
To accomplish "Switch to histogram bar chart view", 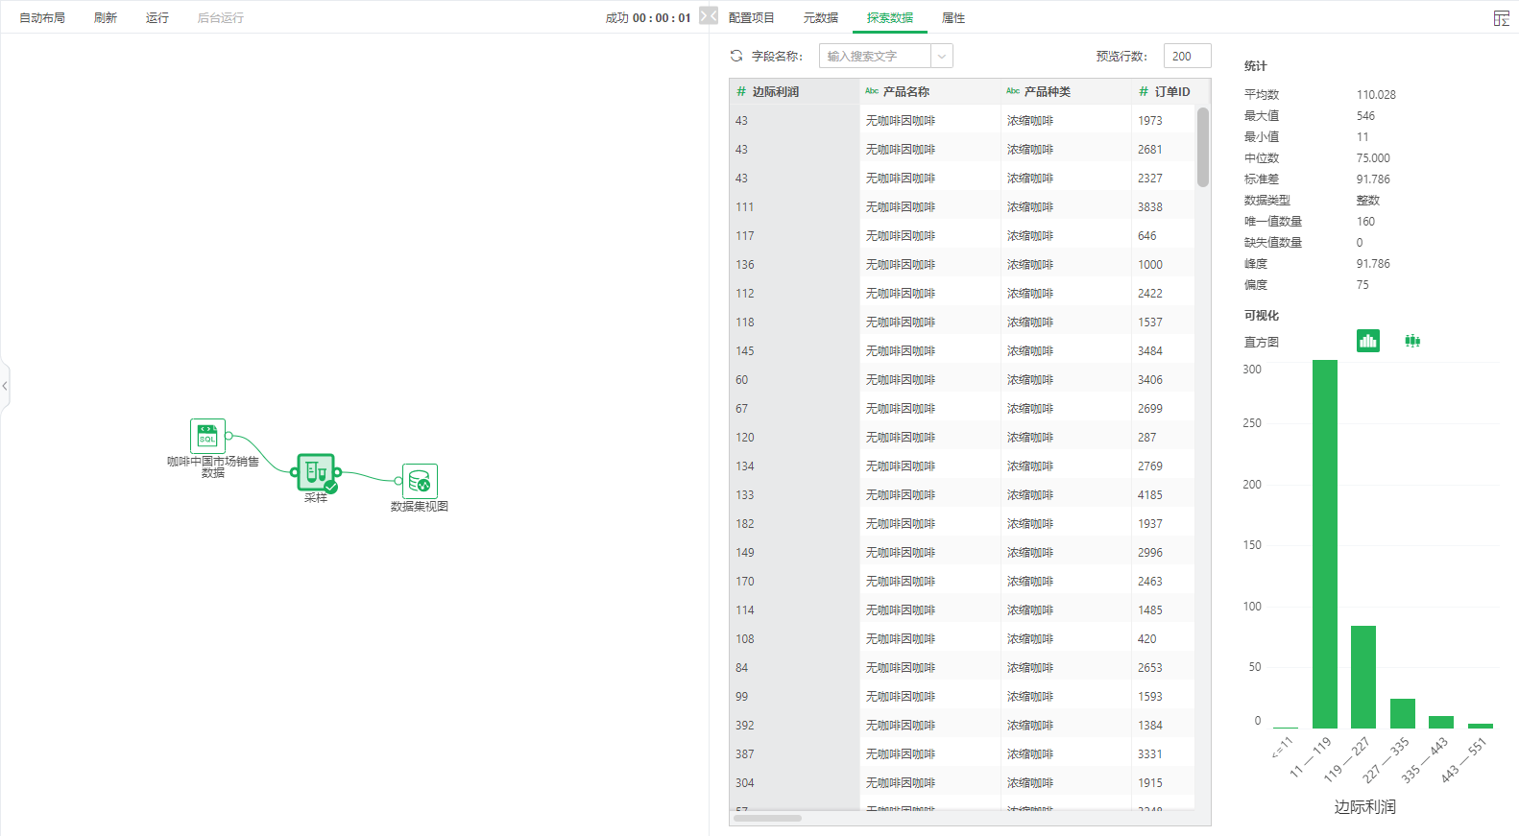I will (x=1367, y=341).
